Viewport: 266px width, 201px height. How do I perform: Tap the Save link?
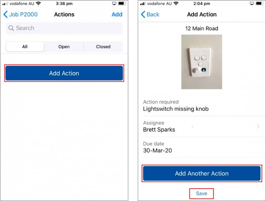(x=202, y=193)
